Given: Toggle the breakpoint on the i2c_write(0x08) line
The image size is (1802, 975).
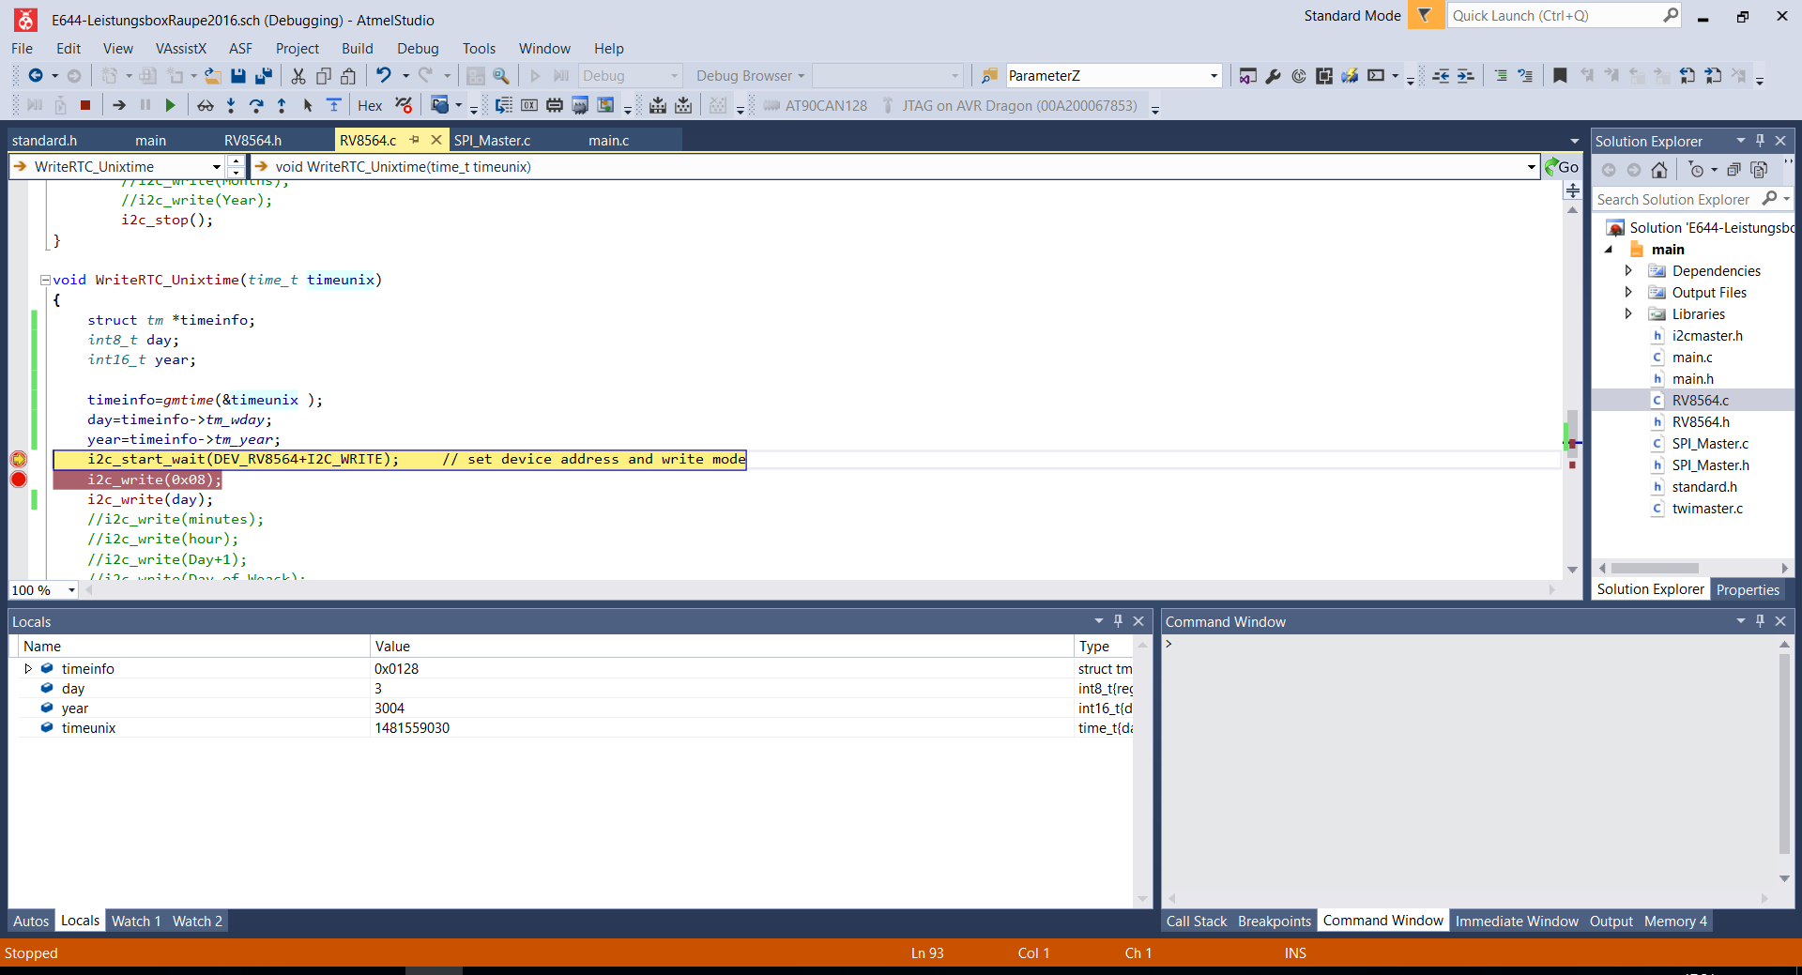Looking at the screenshot, I should [18, 480].
